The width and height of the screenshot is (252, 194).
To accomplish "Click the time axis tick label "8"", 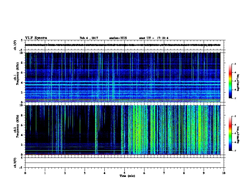I will pos(184,173).
